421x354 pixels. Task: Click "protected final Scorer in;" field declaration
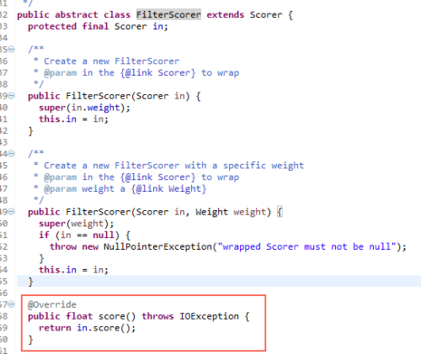98,26
